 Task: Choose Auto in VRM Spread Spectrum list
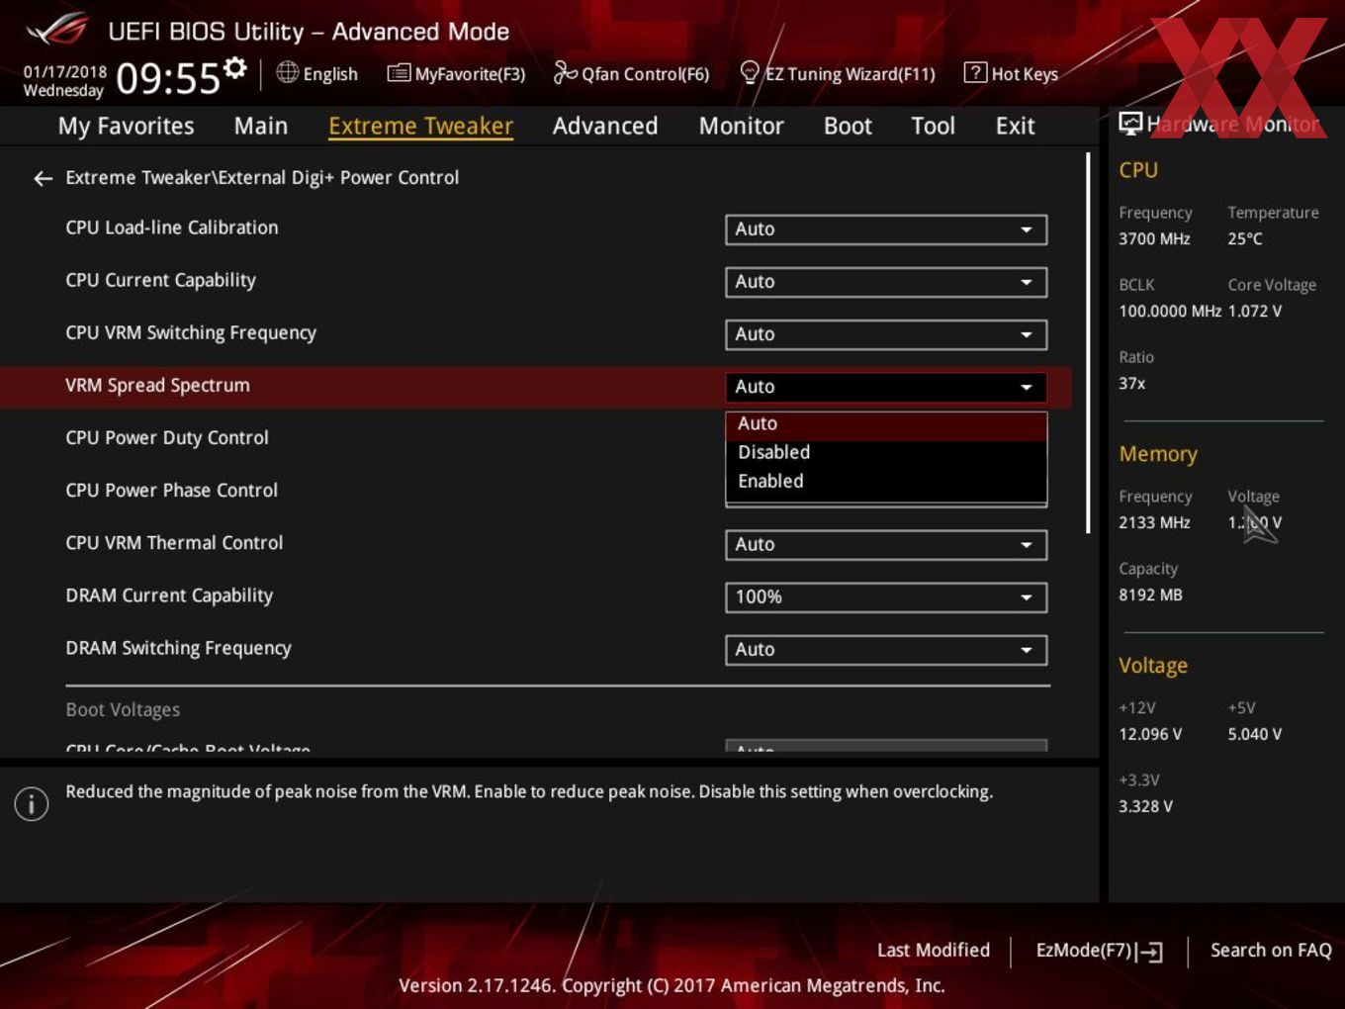tap(886, 423)
